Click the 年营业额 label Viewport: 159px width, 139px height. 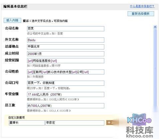(x=12, y=94)
